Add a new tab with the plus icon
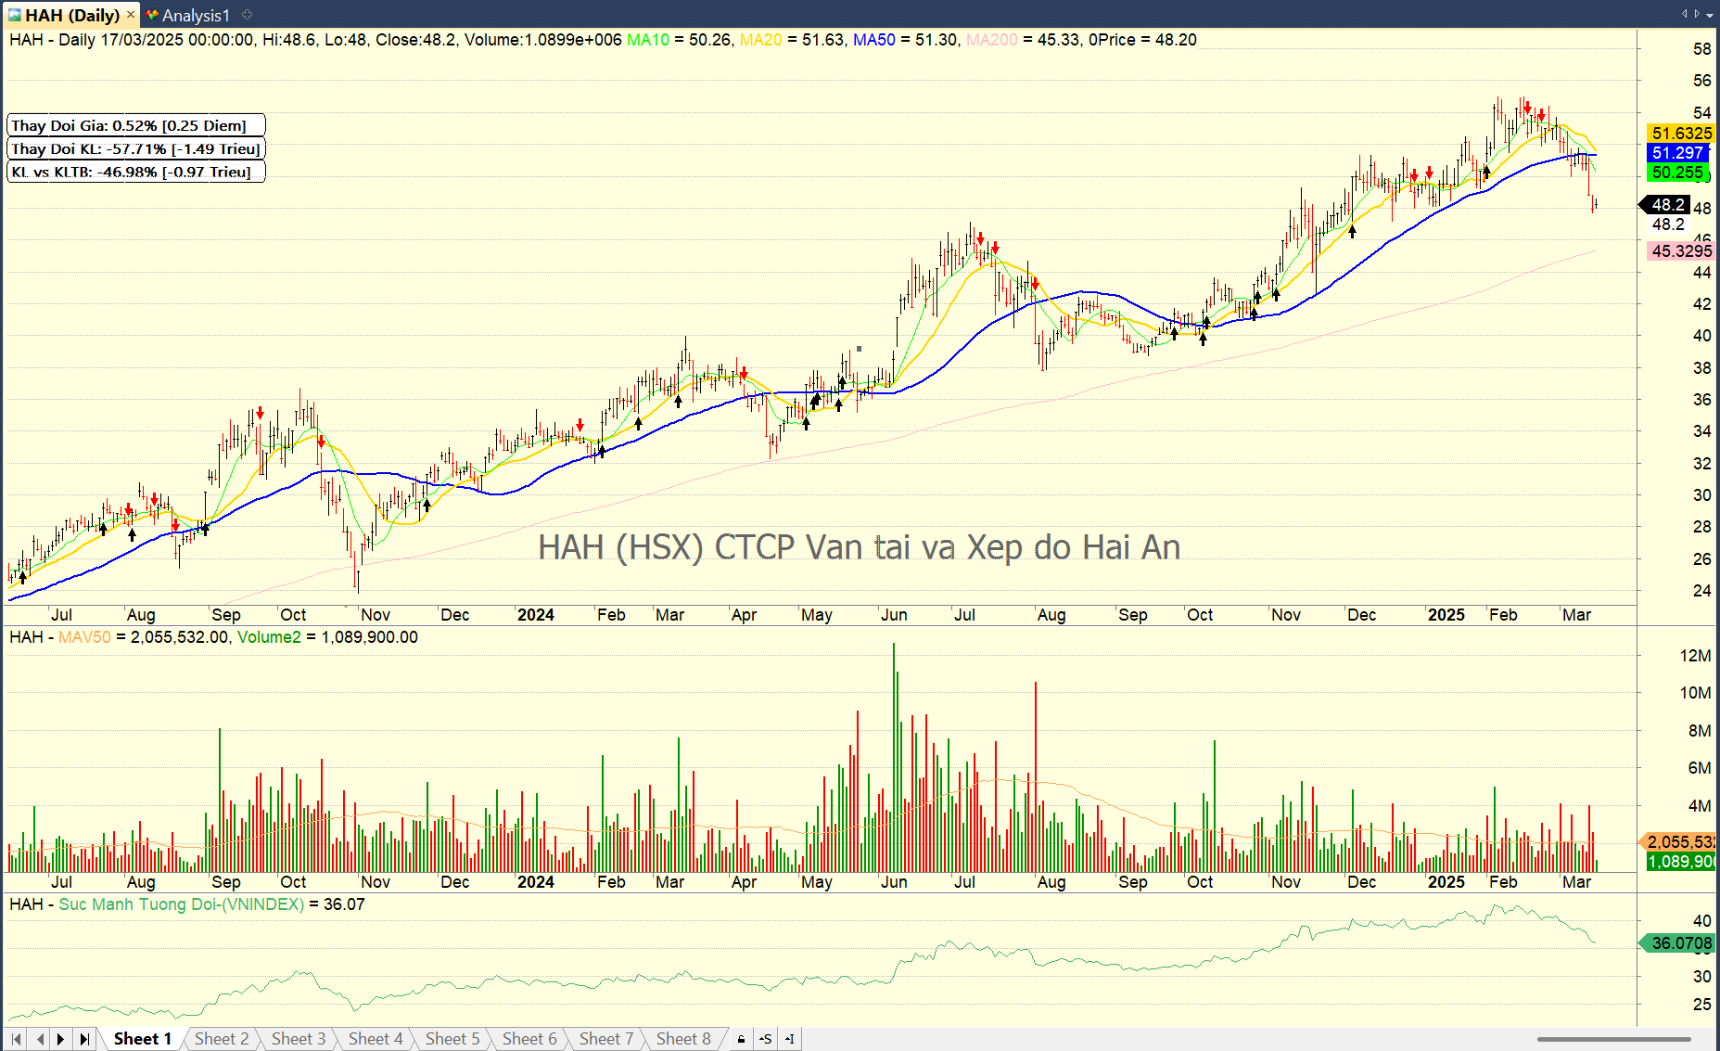The height and width of the screenshot is (1051, 1720). (x=247, y=14)
